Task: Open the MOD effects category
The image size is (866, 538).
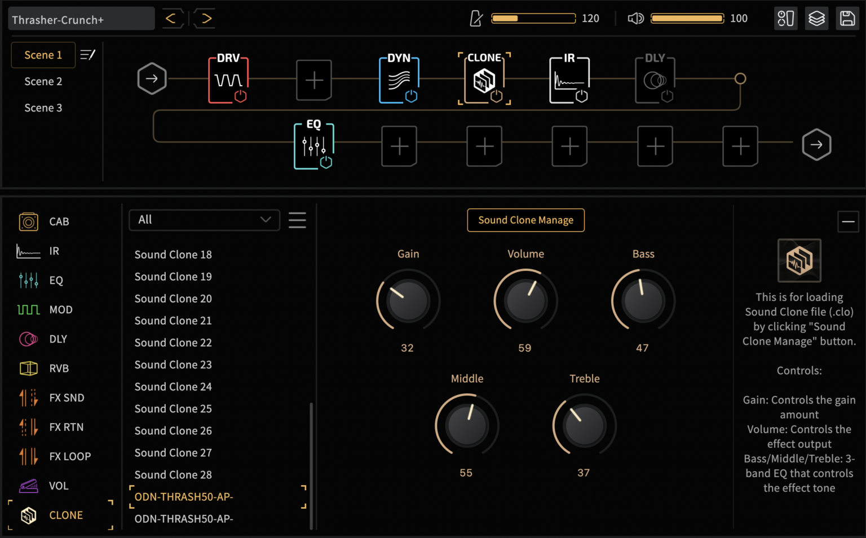Action: [x=28, y=309]
